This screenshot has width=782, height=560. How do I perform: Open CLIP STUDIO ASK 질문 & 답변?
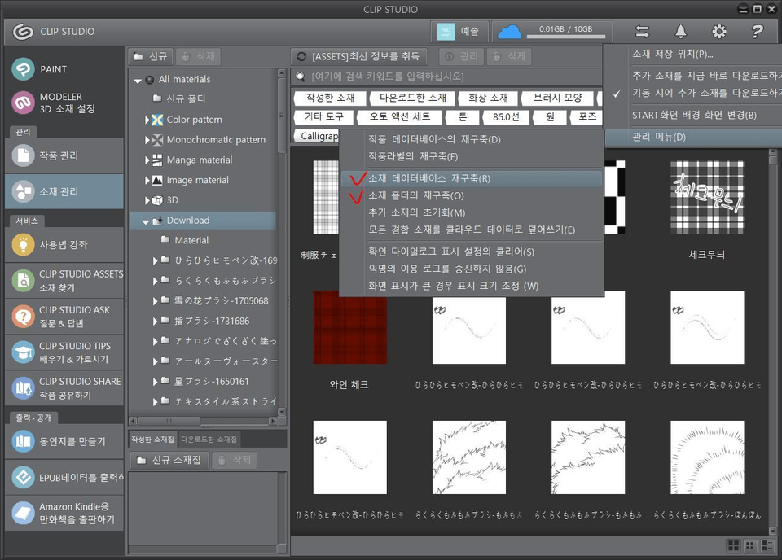click(x=64, y=317)
